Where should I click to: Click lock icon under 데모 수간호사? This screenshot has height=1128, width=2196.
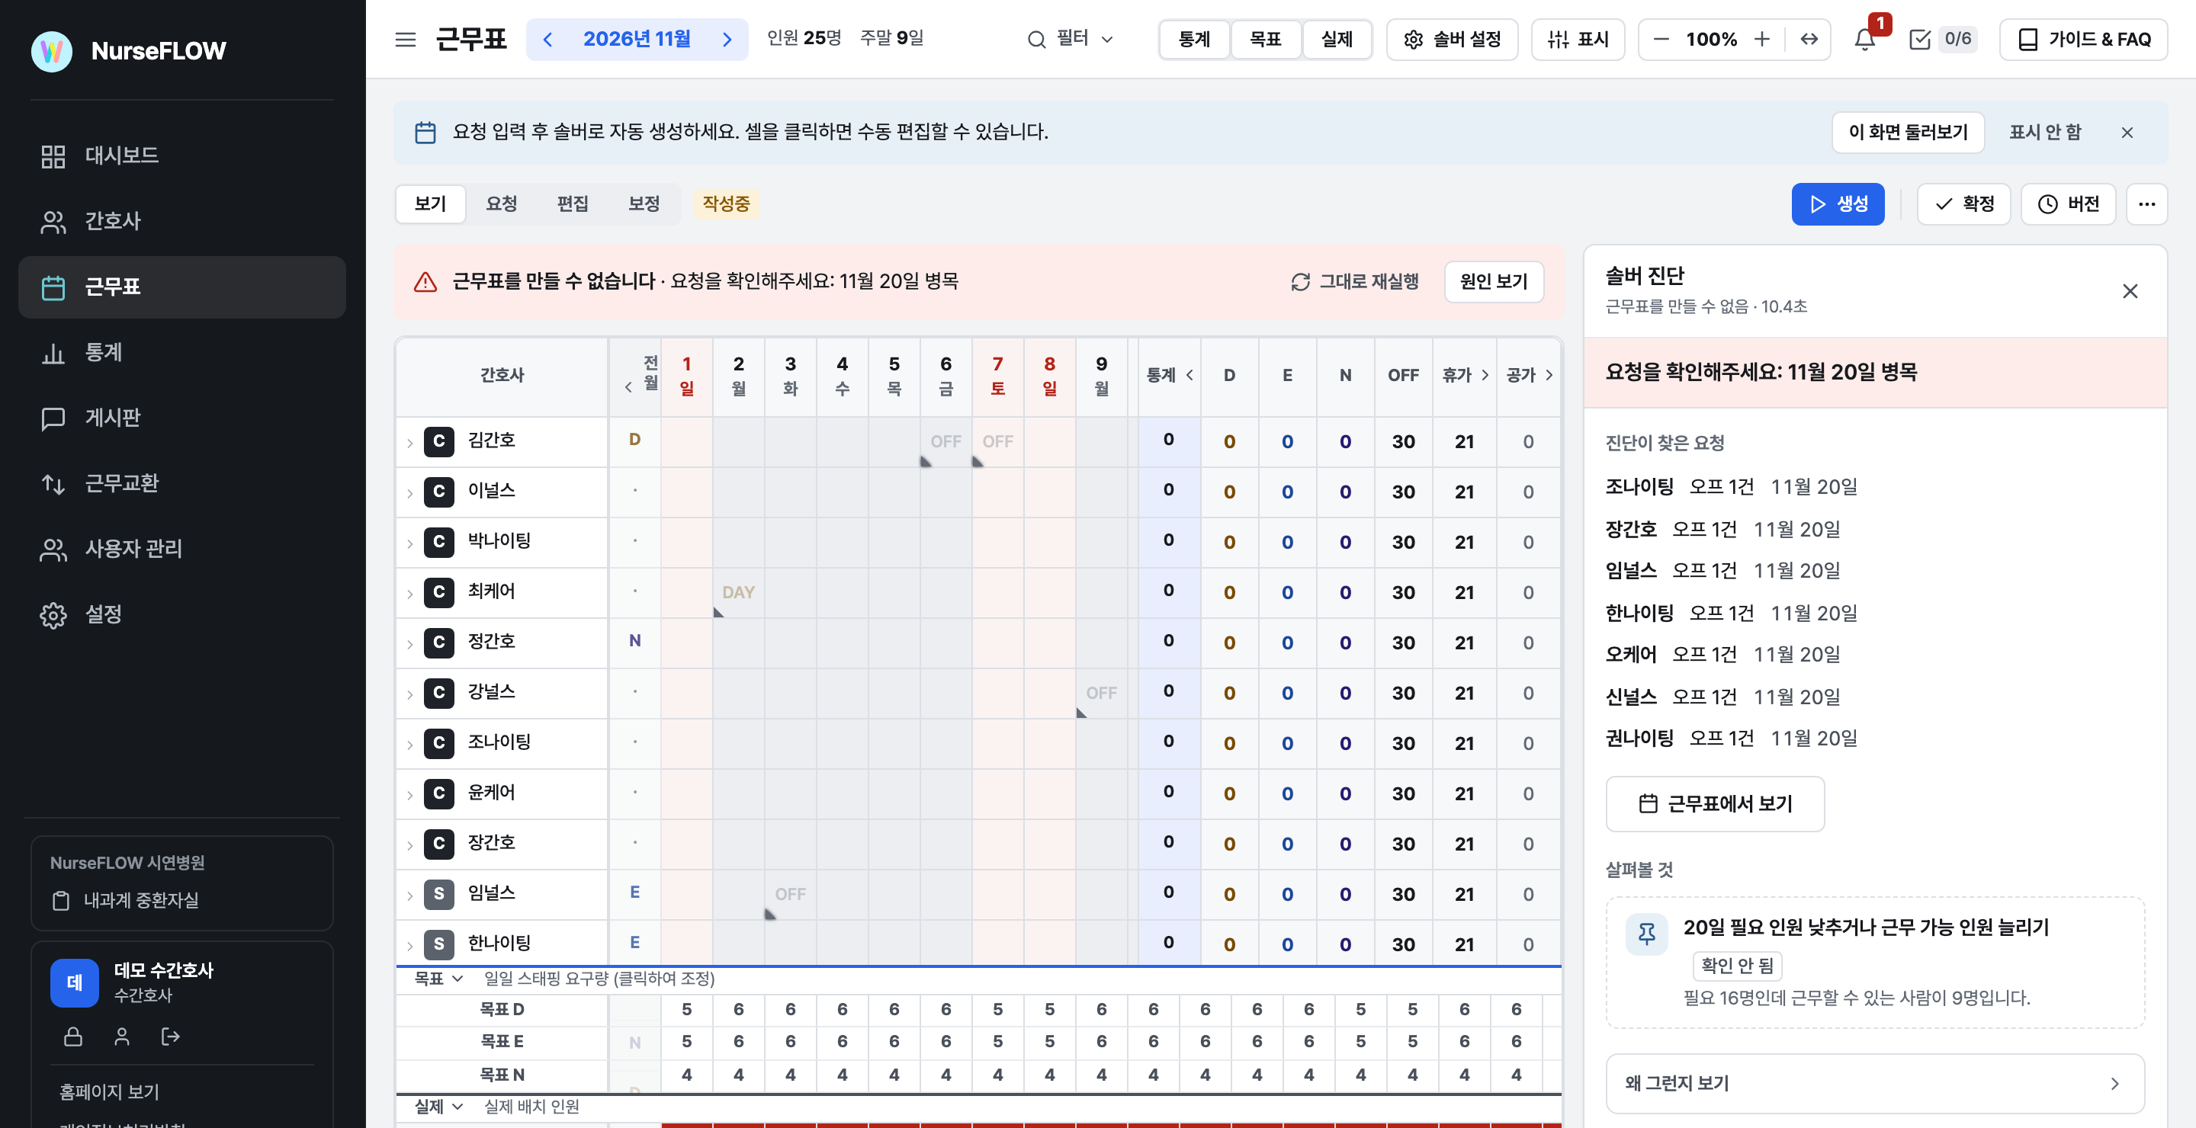click(73, 1036)
